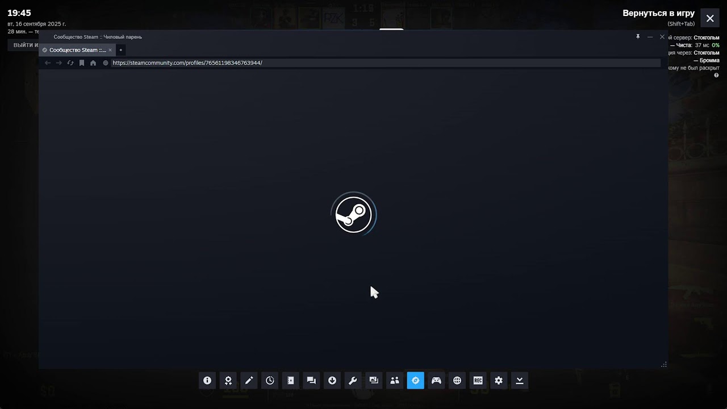Click the 19:45 clock text
727x409 pixels.
tap(19, 13)
